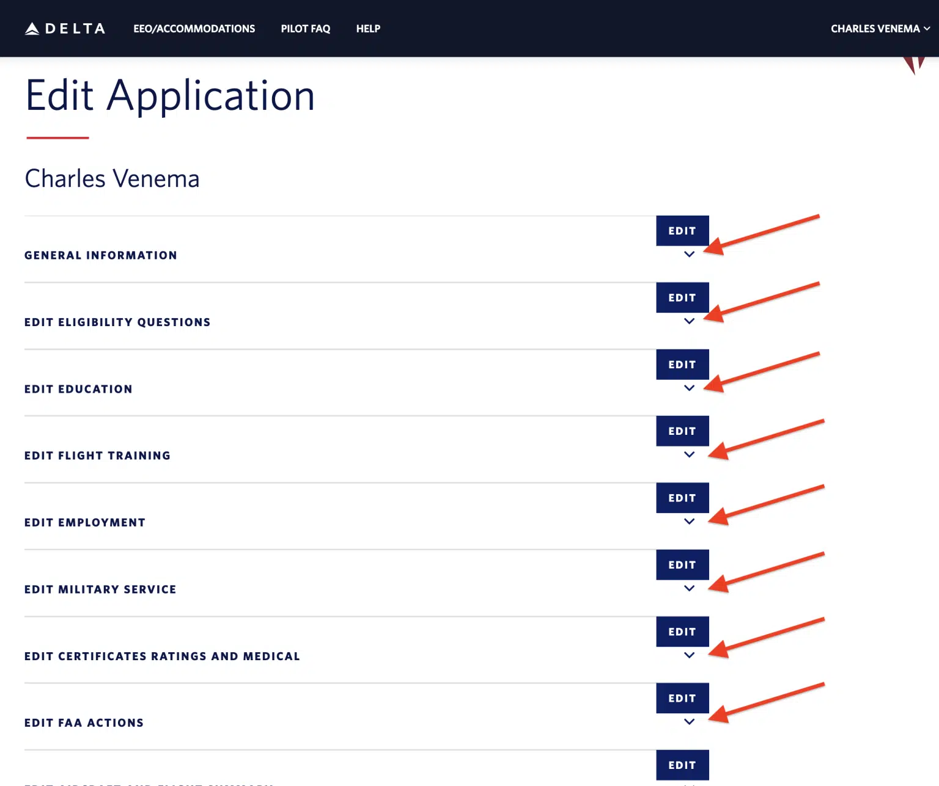The height and width of the screenshot is (786, 939).
Task: Click EDIT for FAA Actions
Action: tap(682, 698)
